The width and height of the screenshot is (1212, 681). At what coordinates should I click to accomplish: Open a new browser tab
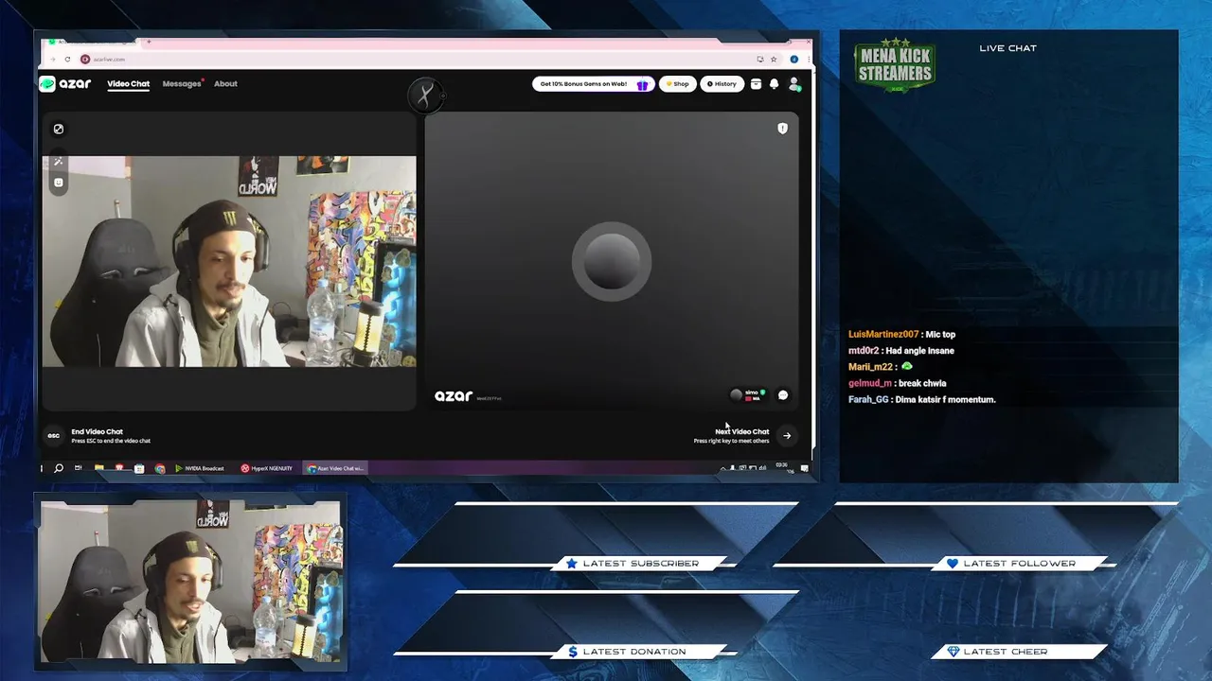point(149,42)
